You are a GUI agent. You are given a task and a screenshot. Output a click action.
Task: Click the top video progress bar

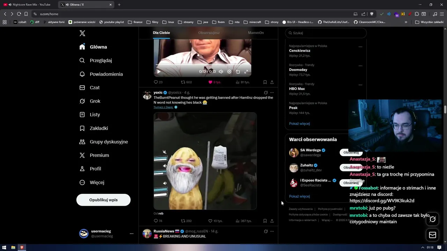(x=203, y=65)
